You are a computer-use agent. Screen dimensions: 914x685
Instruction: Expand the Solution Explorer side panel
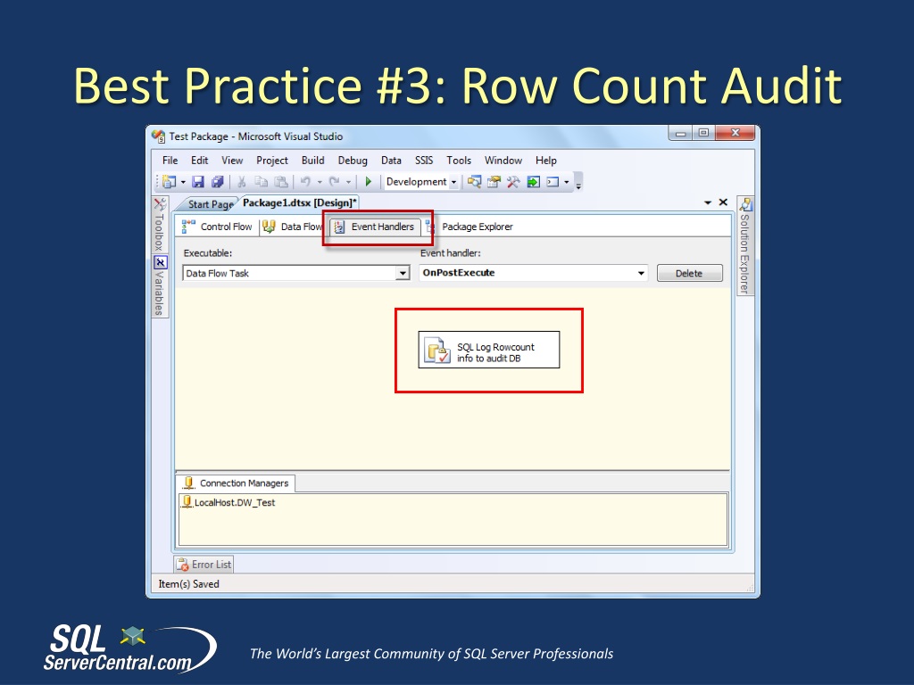(x=745, y=246)
